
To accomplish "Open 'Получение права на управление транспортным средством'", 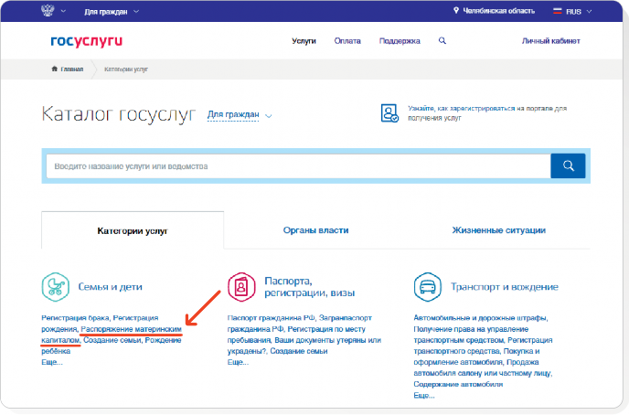I will (471, 335).
